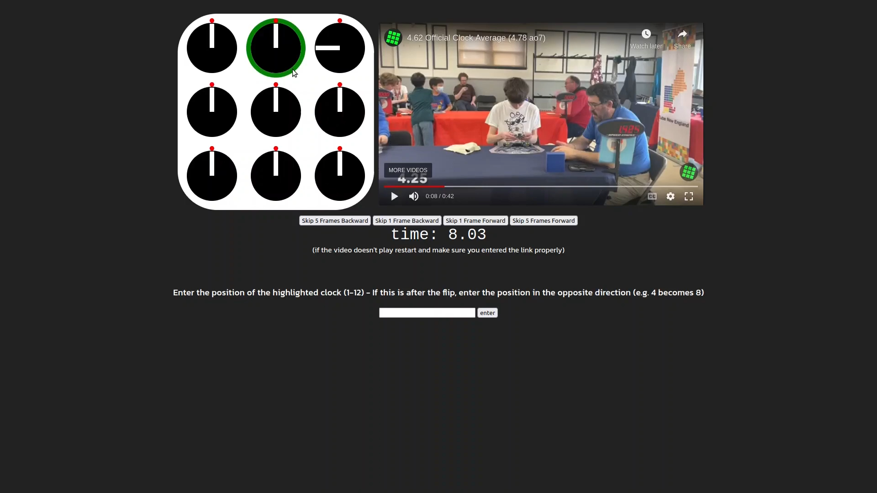Toggle mute on the video player
This screenshot has height=493, width=877.
click(x=414, y=196)
